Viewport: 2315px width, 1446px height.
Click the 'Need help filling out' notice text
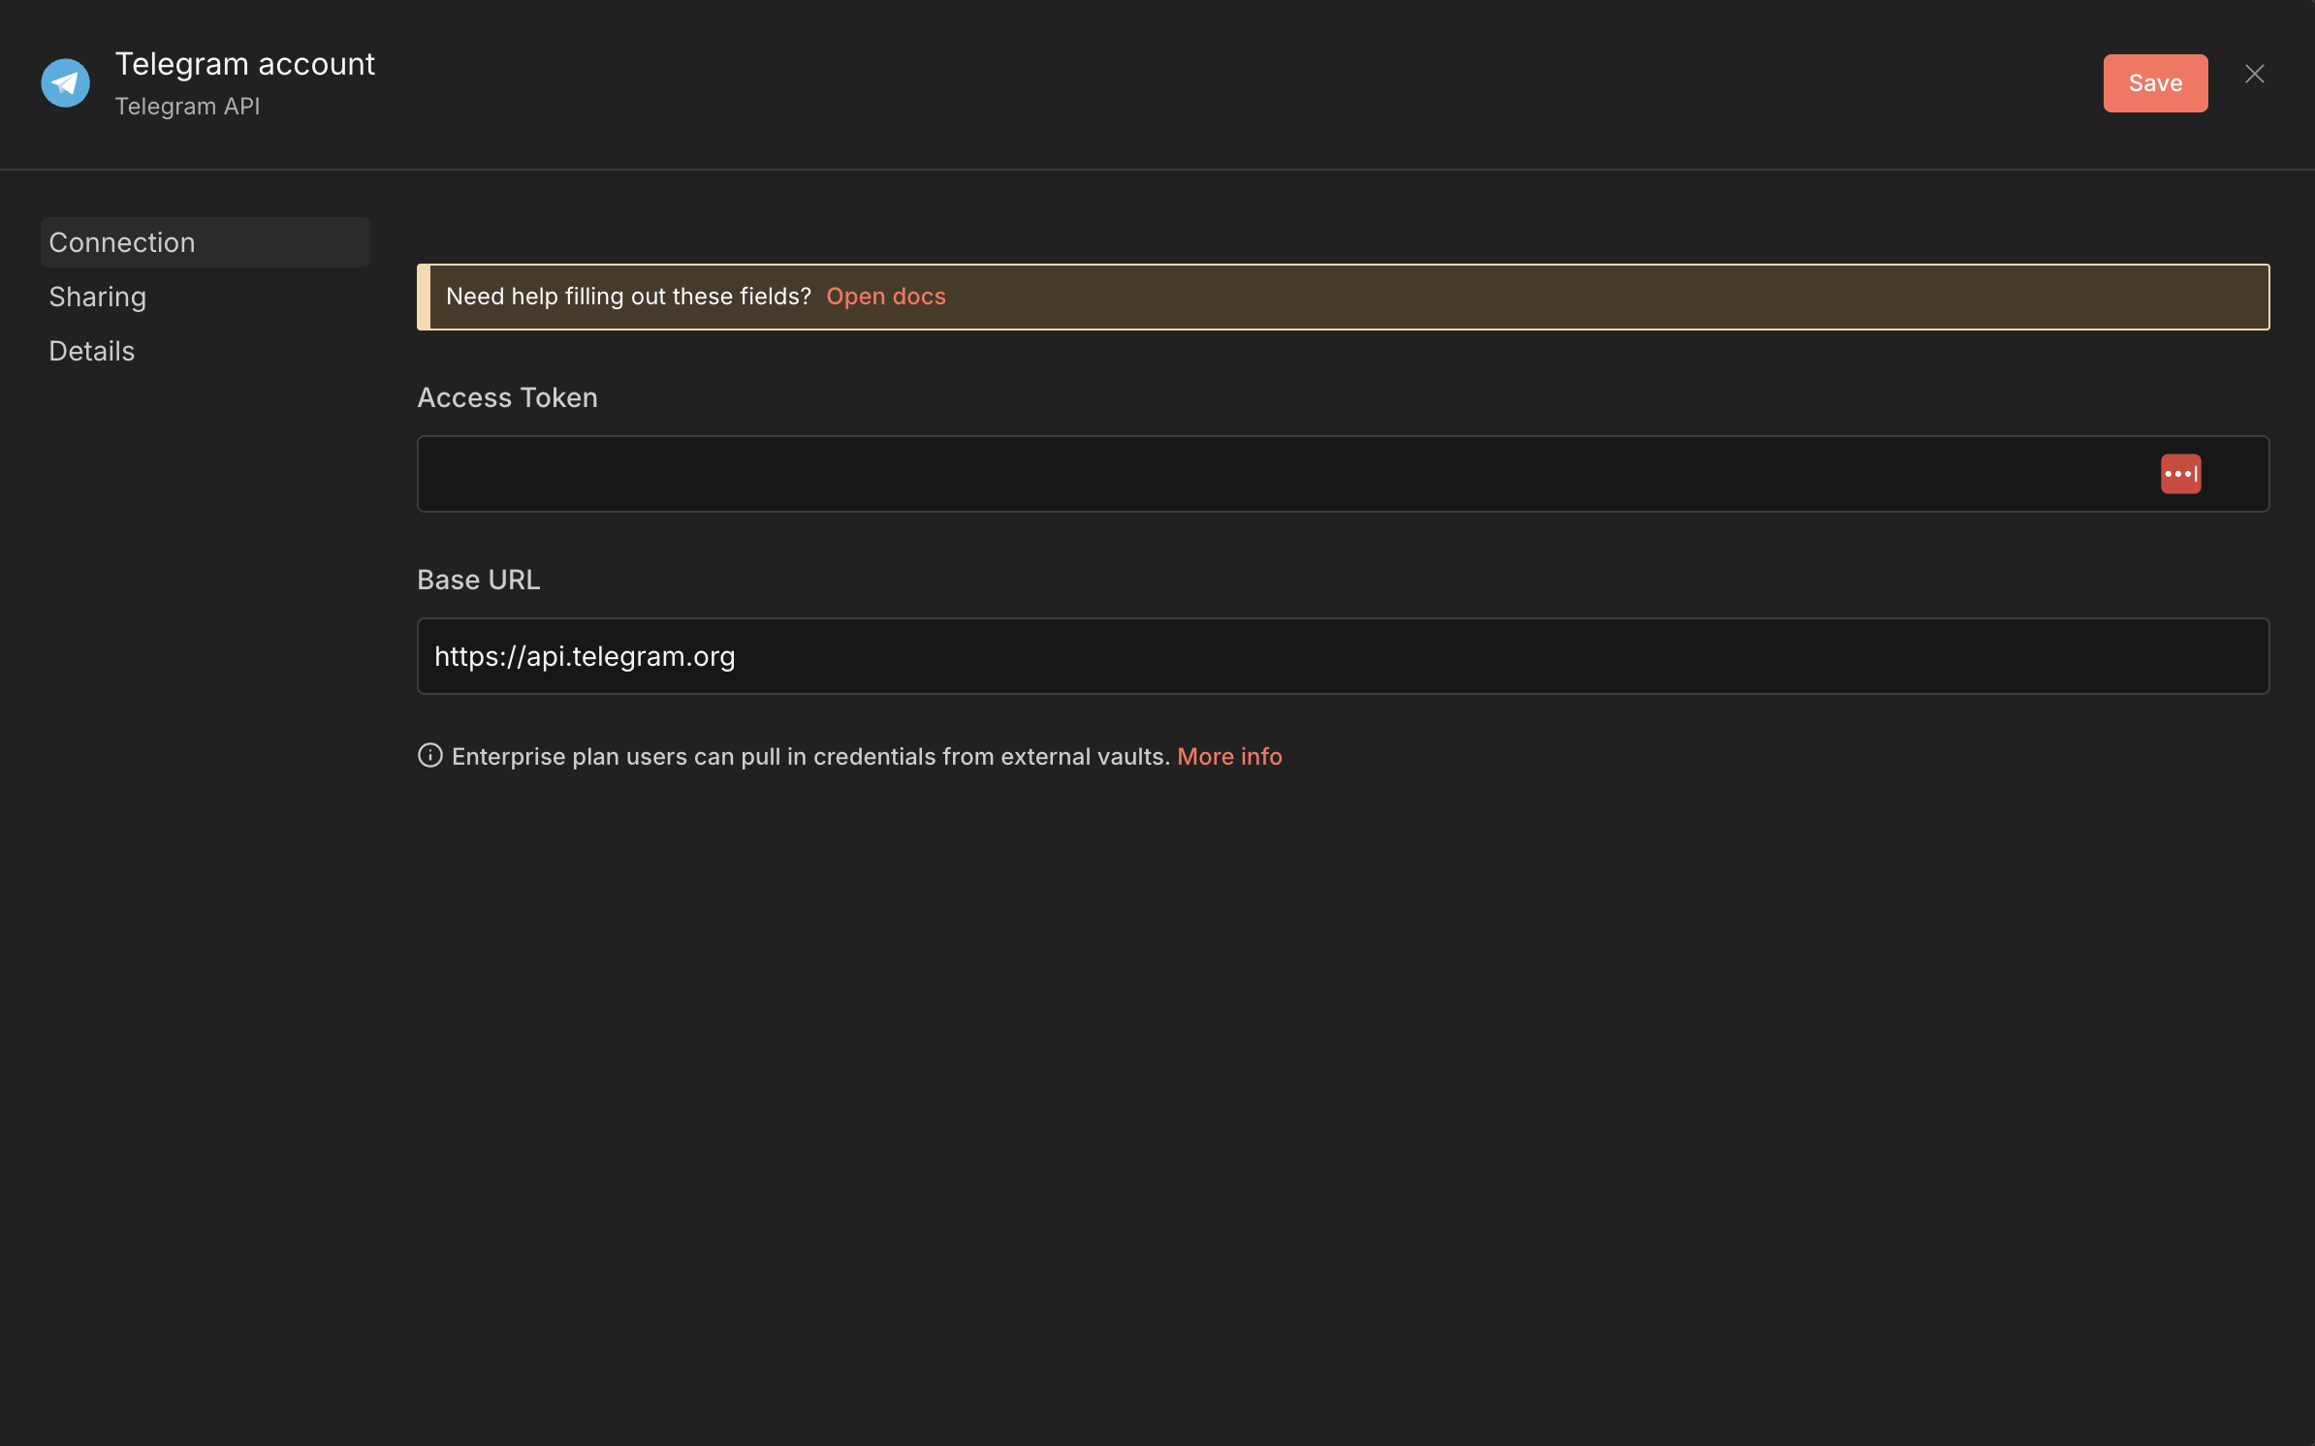pos(628,297)
